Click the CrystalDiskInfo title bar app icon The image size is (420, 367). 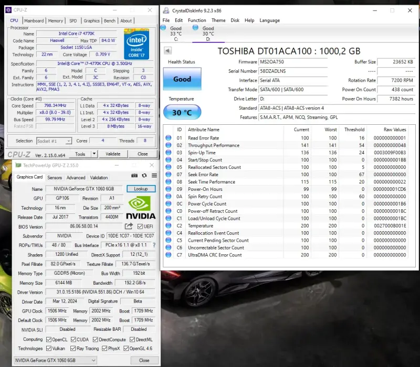pos(166,10)
